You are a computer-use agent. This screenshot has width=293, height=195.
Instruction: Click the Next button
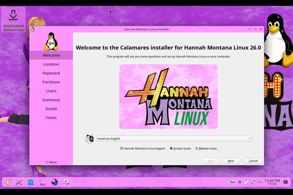tap(231, 161)
